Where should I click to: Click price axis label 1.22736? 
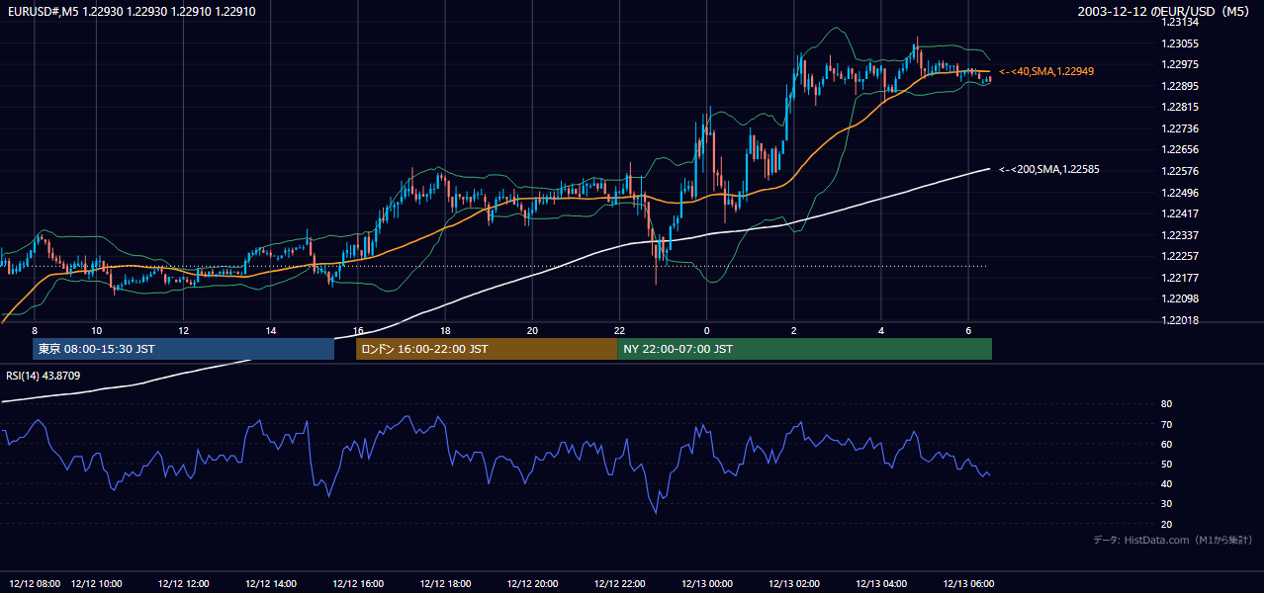[x=1180, y=128]
